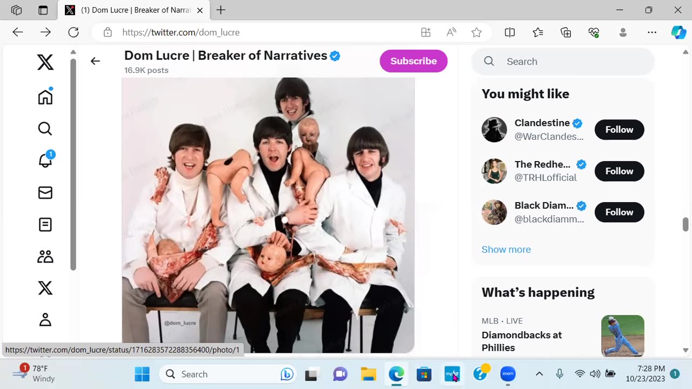The image size is (692, 389).
Task: Add page to favorites star
Action: click(x=476, y=32)
